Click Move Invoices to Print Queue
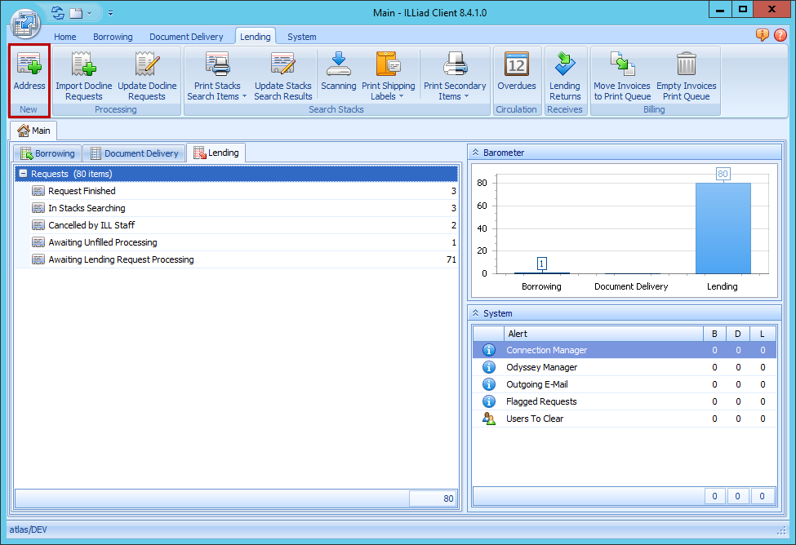796x545 pixels. (622, 65)
